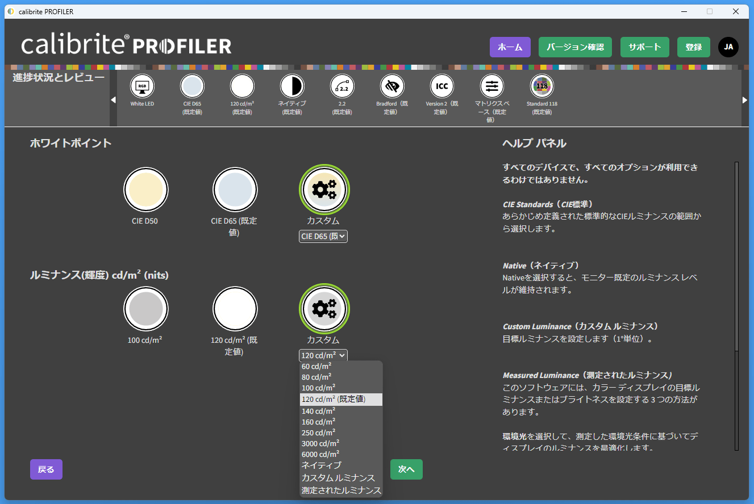Choose 測定されたルミナンス in the list
The height and width of the screenshot is (504, 754).
(x=341, y=490)
